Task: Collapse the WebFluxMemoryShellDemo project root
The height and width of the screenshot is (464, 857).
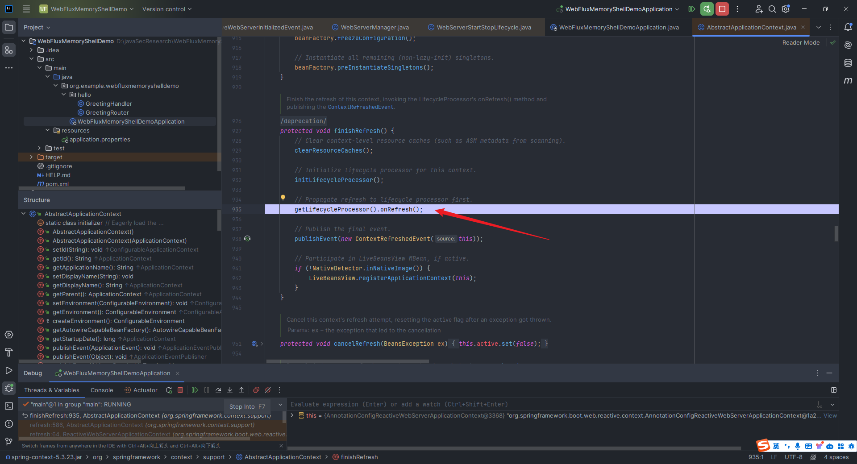Action: click(24, 41)
